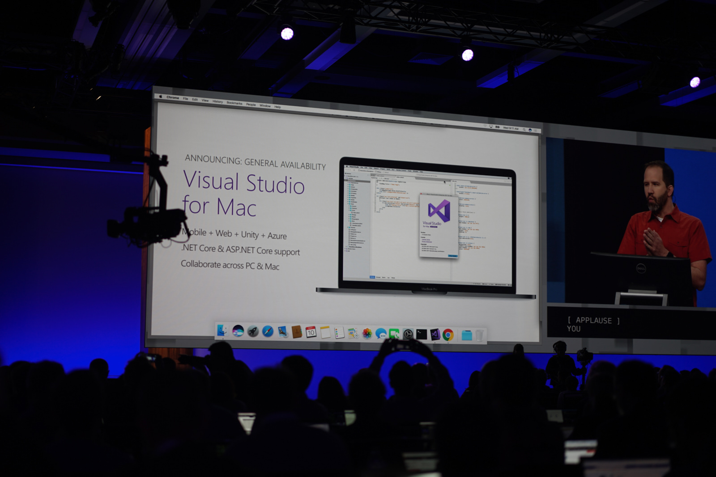Launch Visual Studio from the Dock
The image size is (716, 477).
point(435,334)
